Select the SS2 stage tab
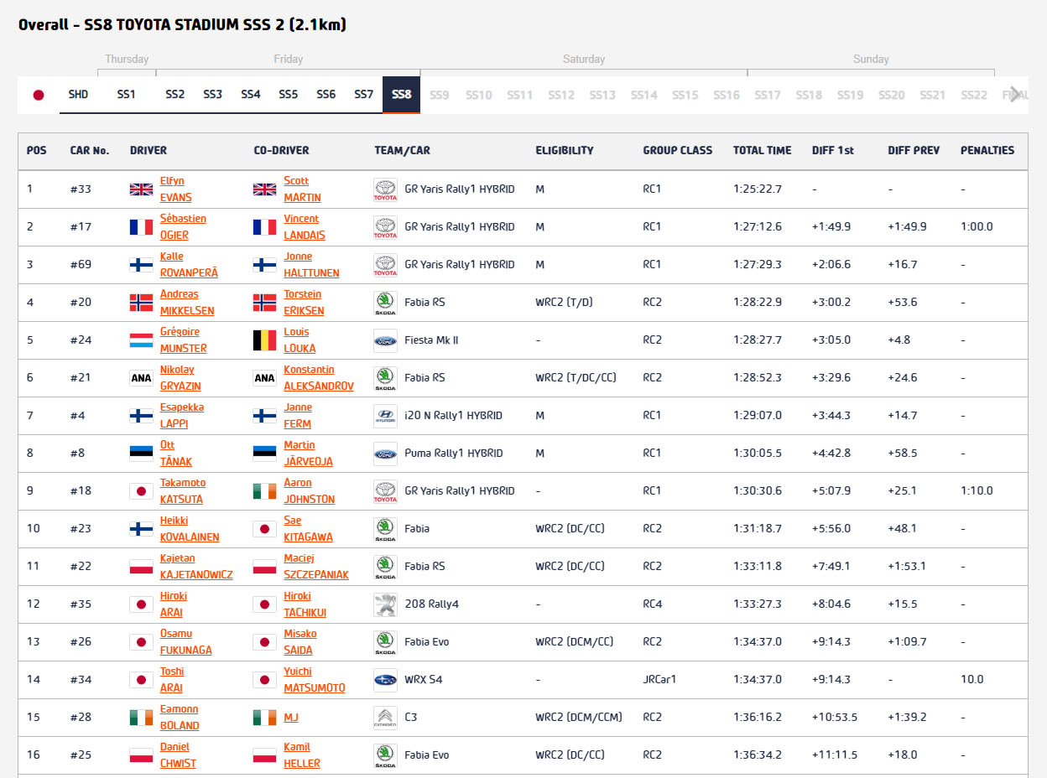This screenshot has width=1047, height=778. (x=174, y=95)
